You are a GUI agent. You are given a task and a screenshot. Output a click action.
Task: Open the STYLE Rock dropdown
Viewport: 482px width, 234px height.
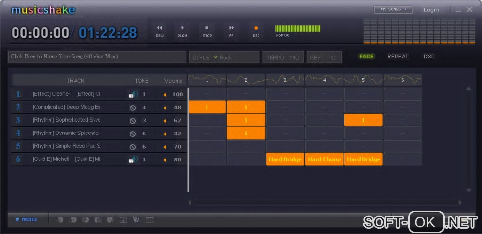[224, 57]
